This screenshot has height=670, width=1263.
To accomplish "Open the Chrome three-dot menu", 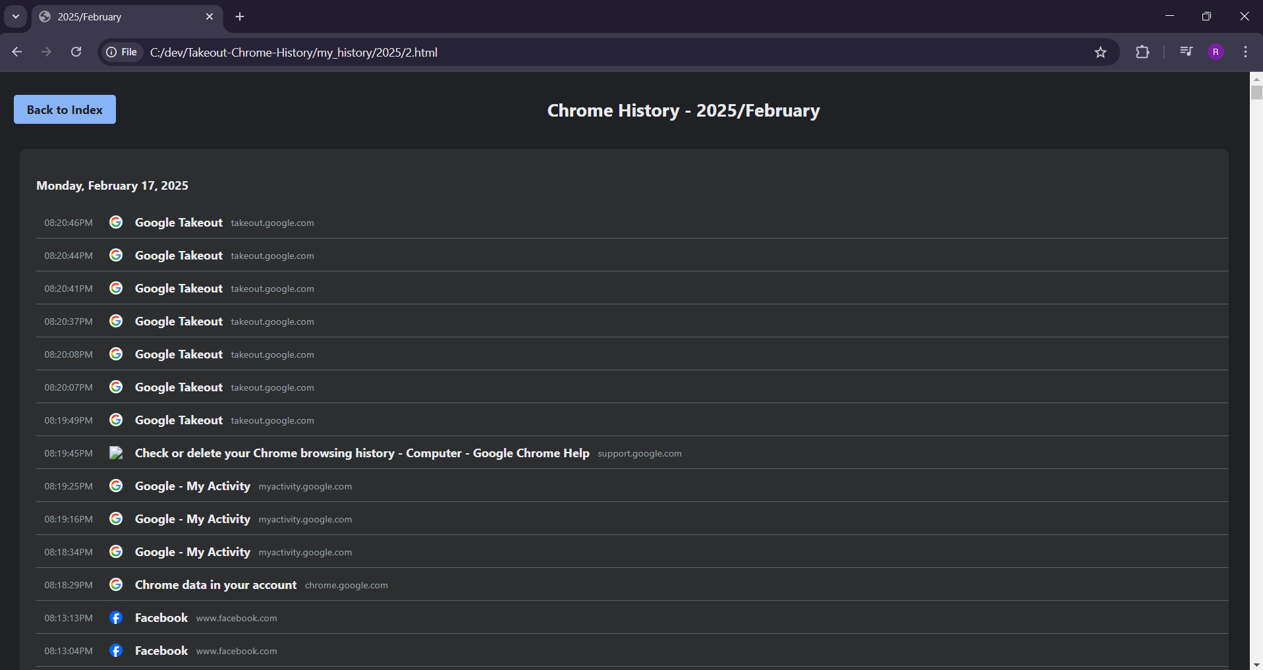I will [x=1245, y=52].
